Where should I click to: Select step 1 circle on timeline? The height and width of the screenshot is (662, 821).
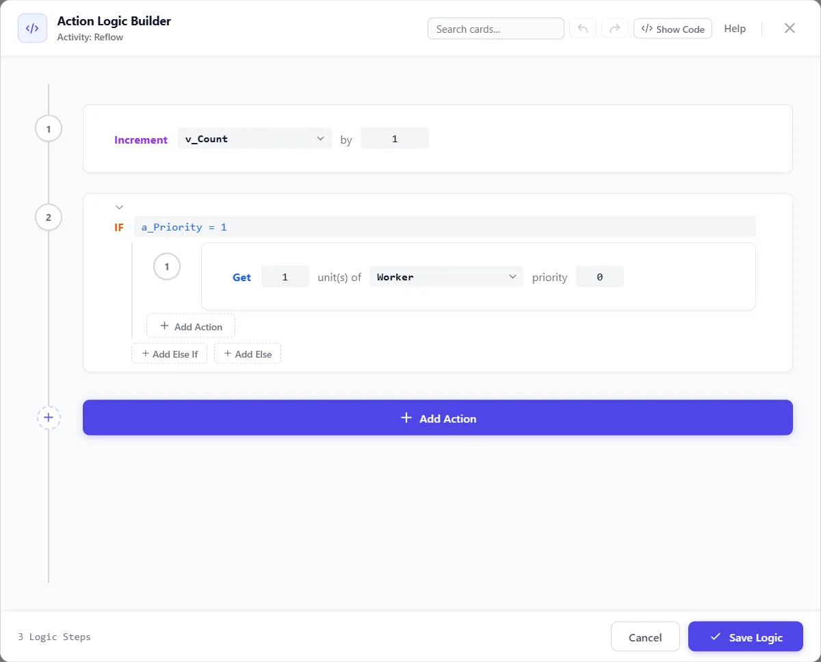(49, 129)
